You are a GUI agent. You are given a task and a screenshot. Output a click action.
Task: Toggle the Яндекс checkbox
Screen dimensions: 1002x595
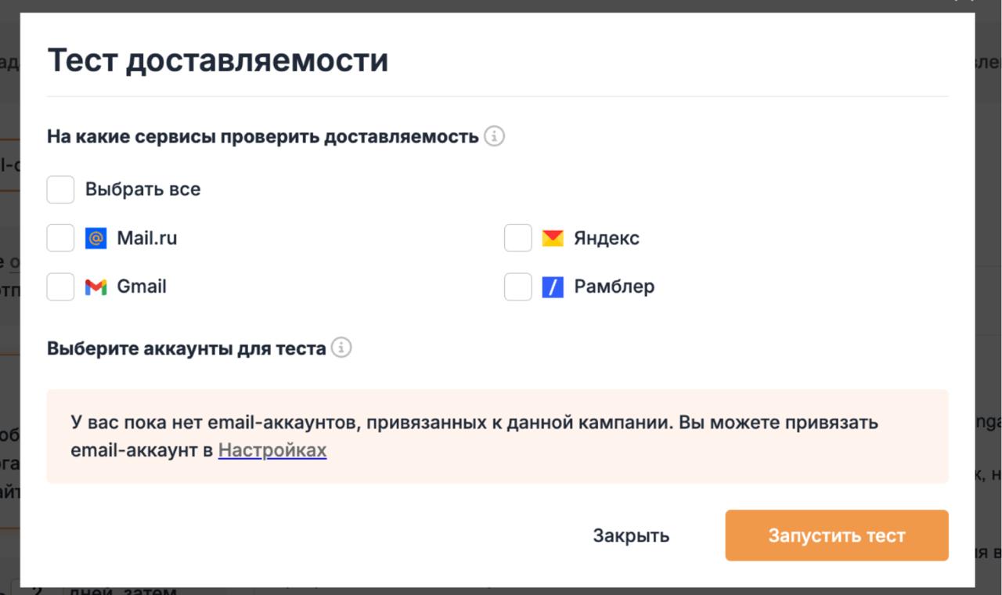point(517,238)
